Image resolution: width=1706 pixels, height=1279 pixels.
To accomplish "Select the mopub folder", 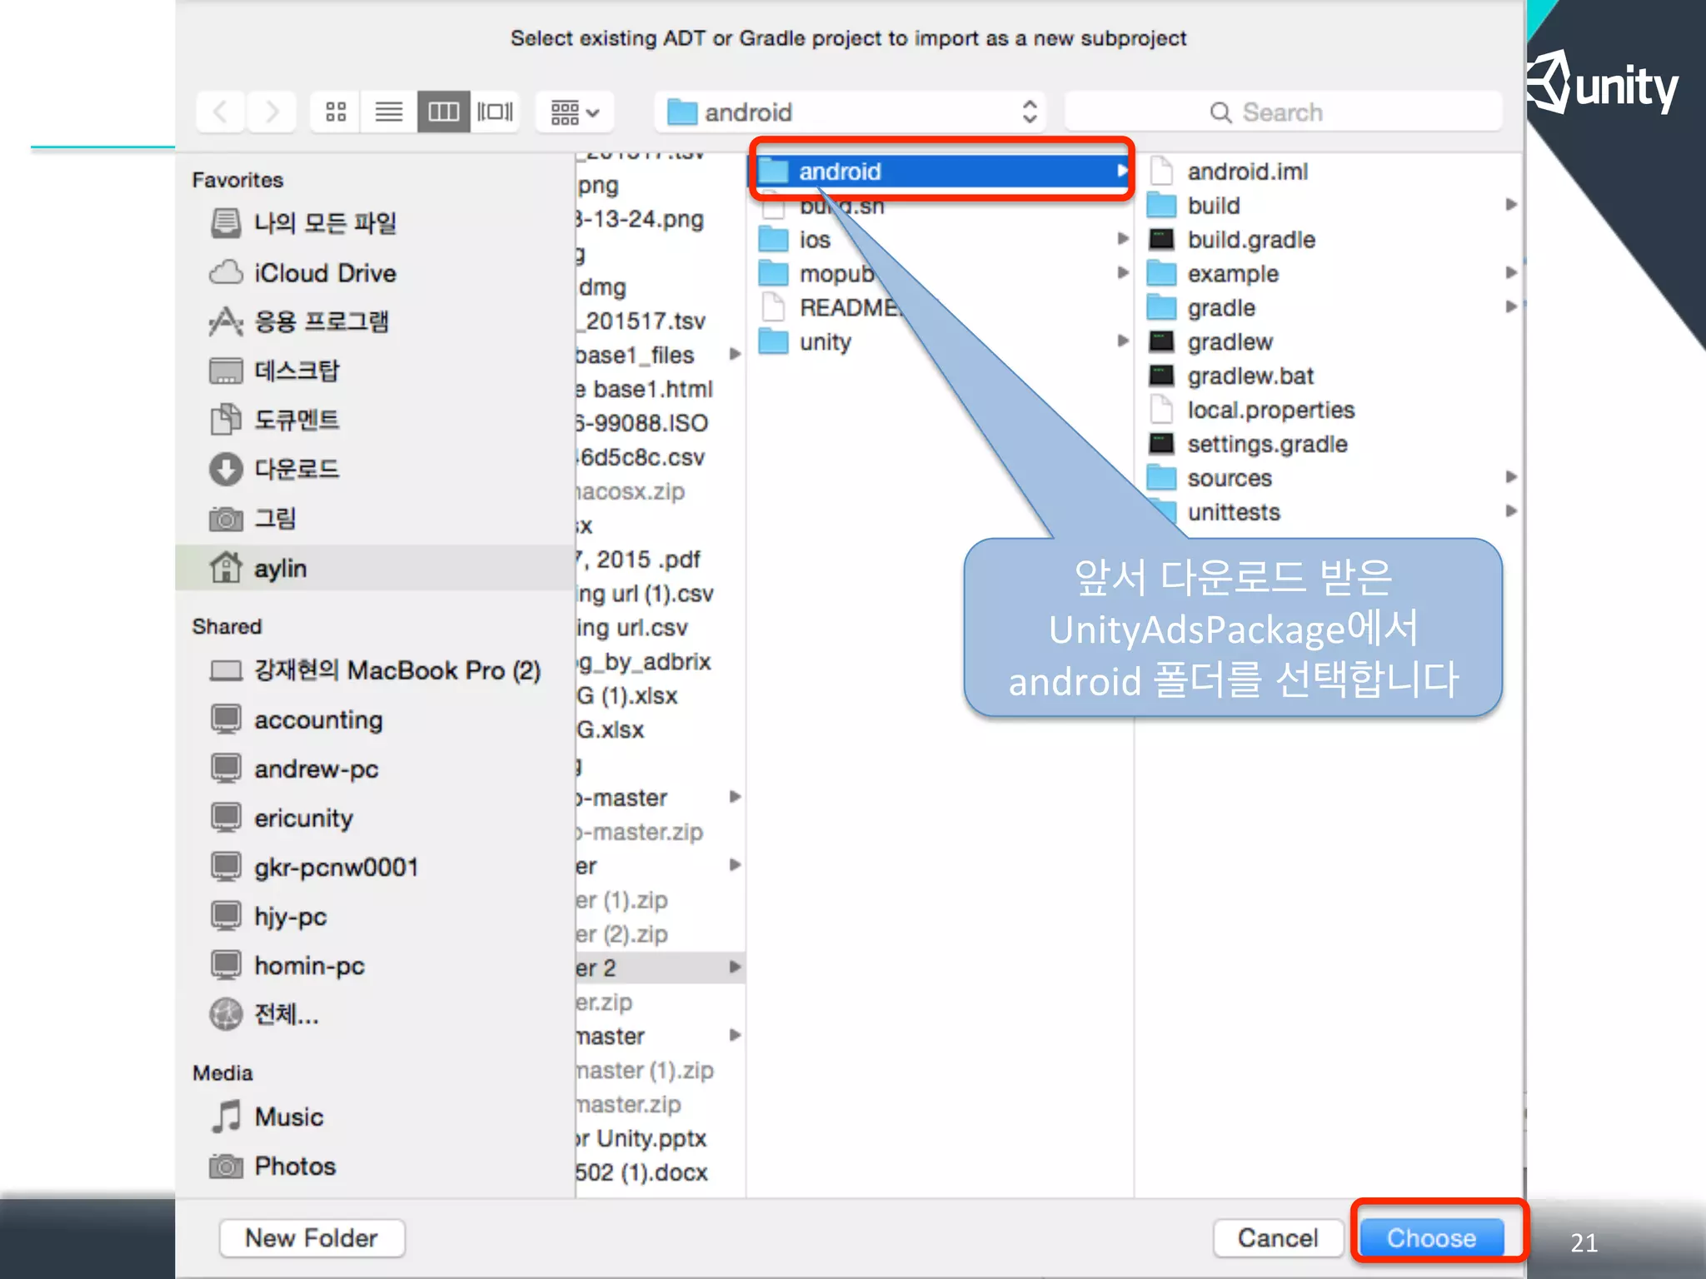I will coord(816,274).
